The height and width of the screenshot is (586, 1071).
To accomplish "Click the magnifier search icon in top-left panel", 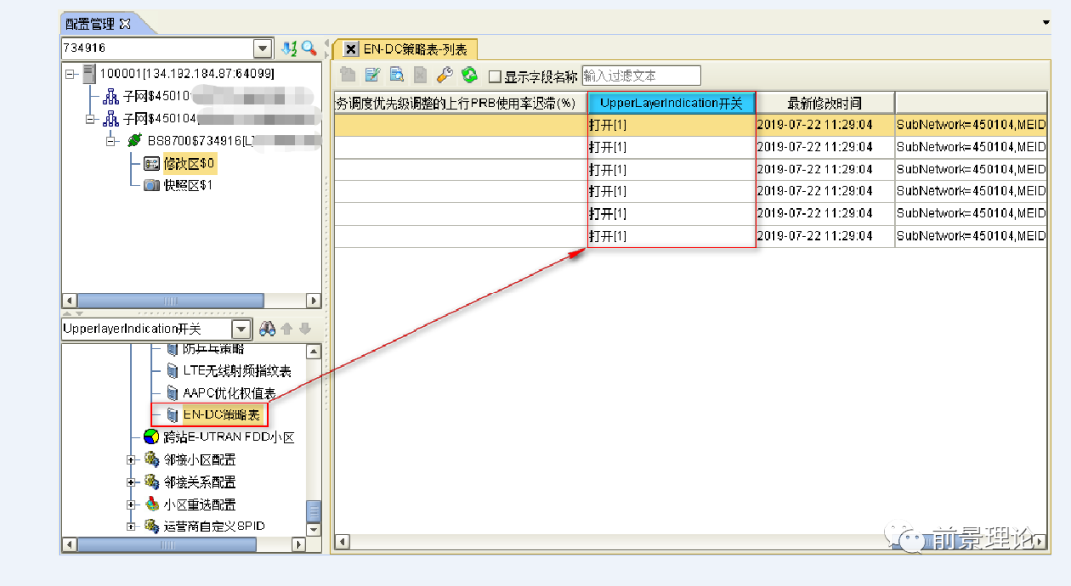I will (309, 48).
